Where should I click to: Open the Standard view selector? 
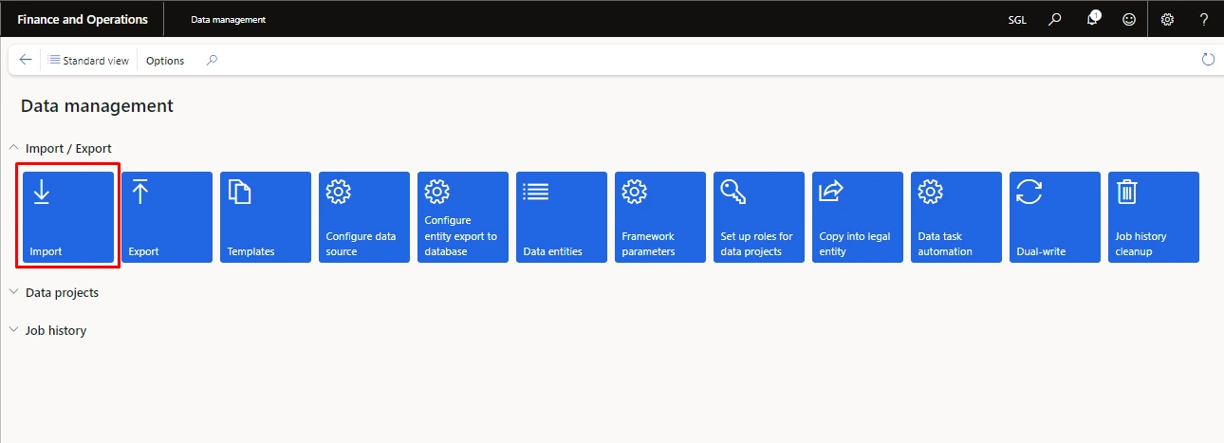point(88,60)
